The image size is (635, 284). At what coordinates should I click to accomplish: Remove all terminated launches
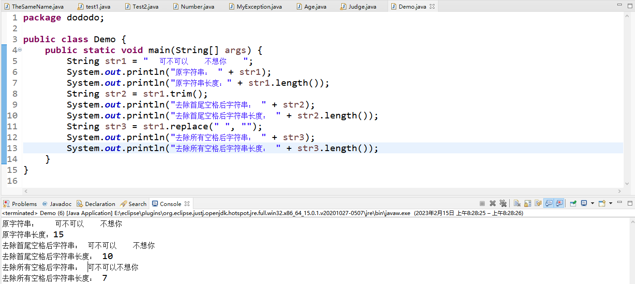[503, 203]
